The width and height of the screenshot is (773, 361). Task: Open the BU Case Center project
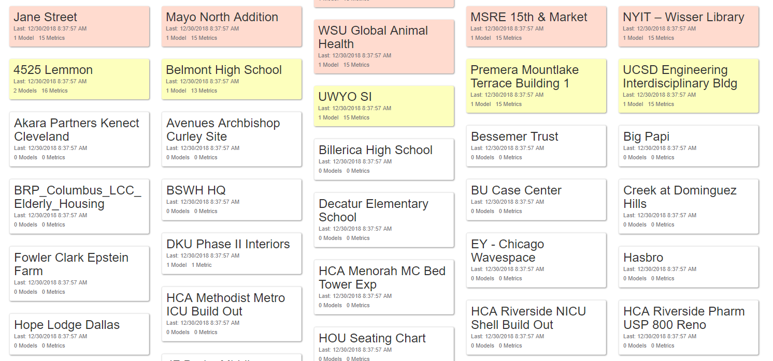coord(536,199)
